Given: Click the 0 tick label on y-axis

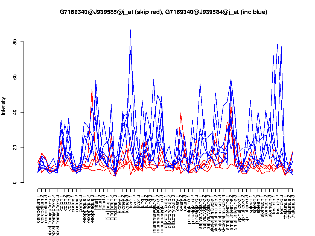Looking at the screenshot, I should pyautogui.click(x=16, y=182).
